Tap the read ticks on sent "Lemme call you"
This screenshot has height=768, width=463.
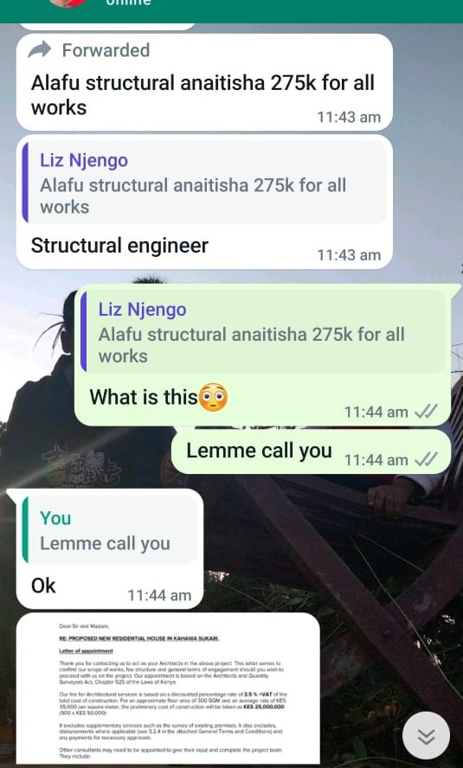(425, 459)
